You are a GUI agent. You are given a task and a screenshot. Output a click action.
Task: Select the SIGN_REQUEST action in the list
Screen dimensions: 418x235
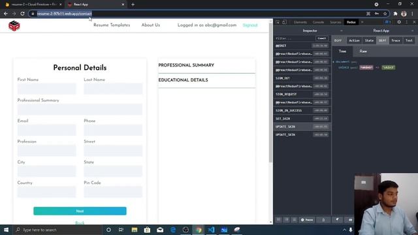coord(302,94)
